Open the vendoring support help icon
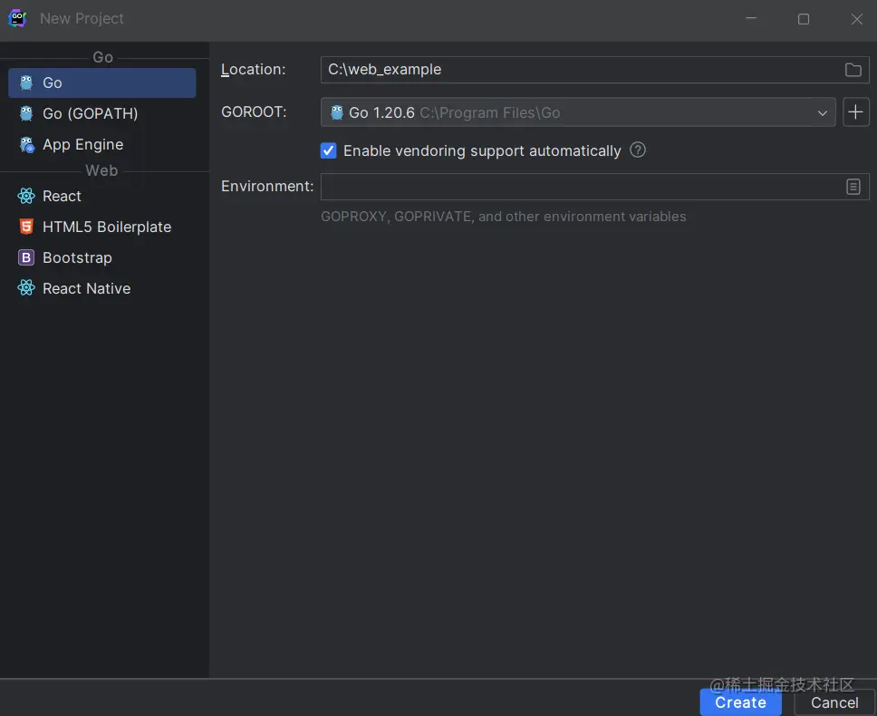 pyautogui.click(x=638, y=150)
